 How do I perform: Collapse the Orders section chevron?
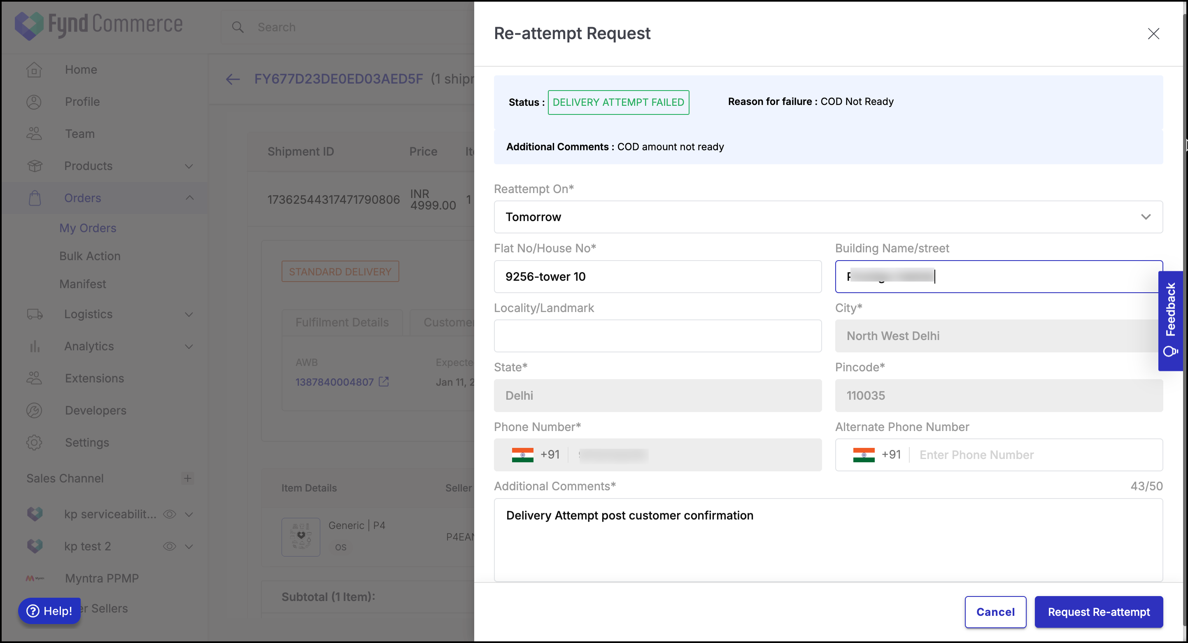pos(189,198)
